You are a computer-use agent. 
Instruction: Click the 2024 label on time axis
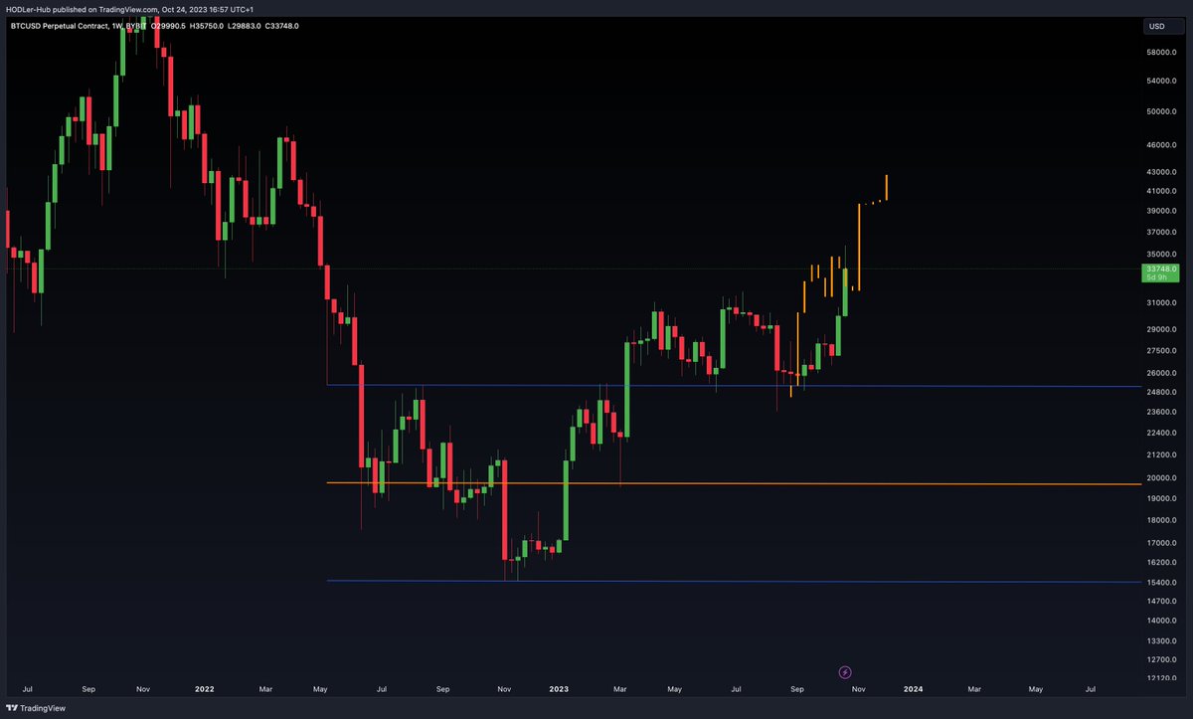point(913,688)
